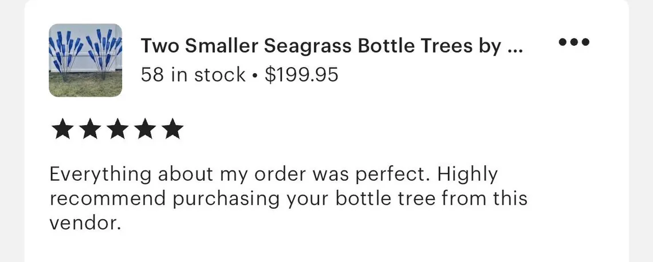Select the fourth rating star
653x262 pixels.
tap(145, 130)
